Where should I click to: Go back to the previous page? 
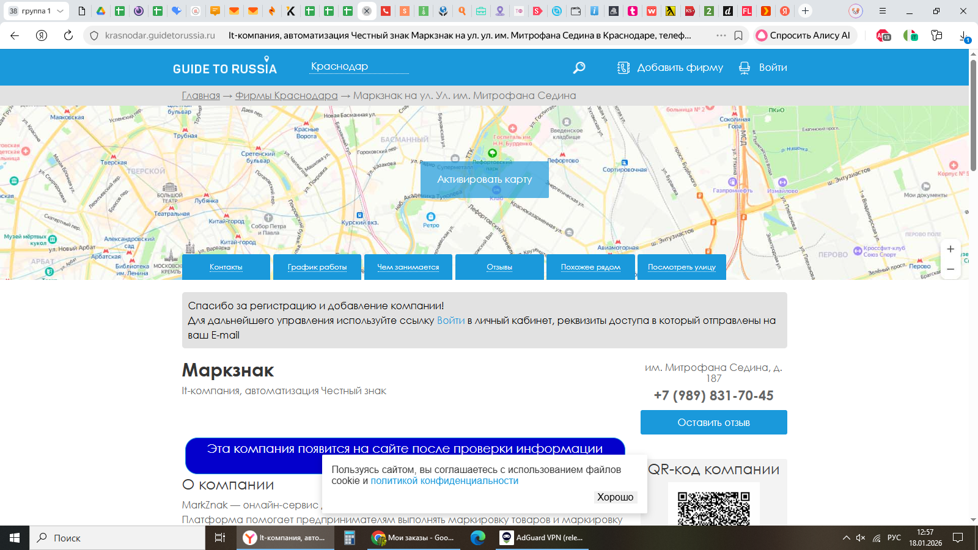[15, 35]
